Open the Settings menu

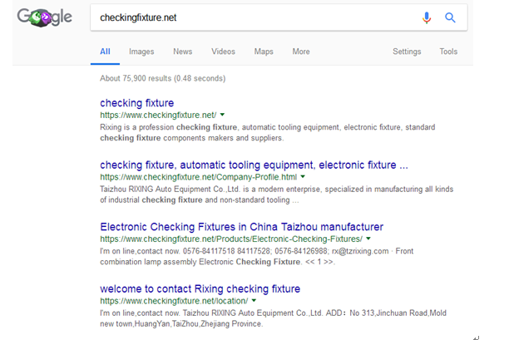[x=407, y=52]
